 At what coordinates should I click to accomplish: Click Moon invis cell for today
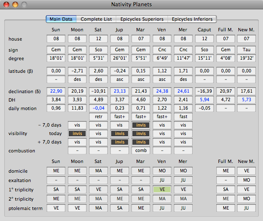(77, 134)
